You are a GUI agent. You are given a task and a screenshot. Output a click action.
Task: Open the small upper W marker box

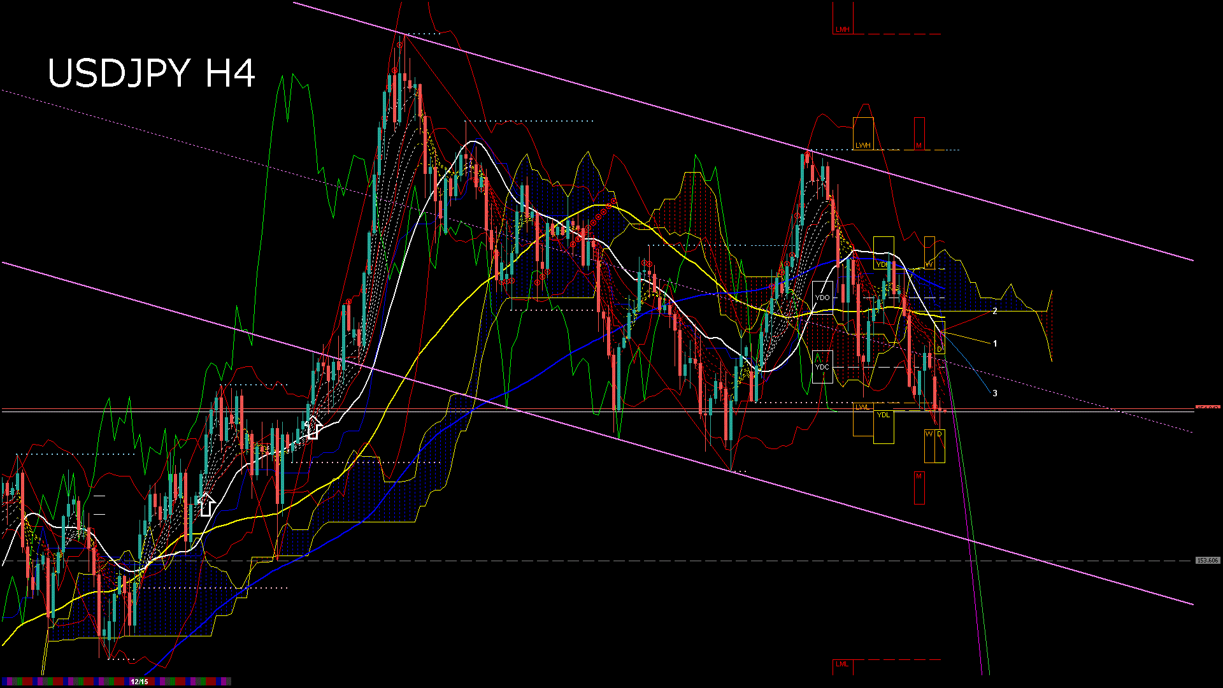[929, 264]
